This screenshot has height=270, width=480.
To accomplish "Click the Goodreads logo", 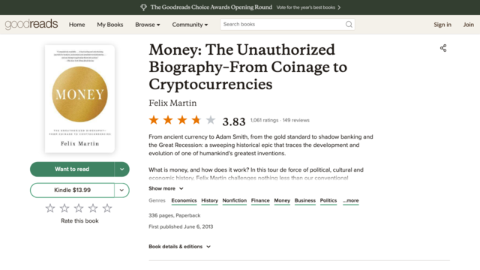I will coord(31,24).
